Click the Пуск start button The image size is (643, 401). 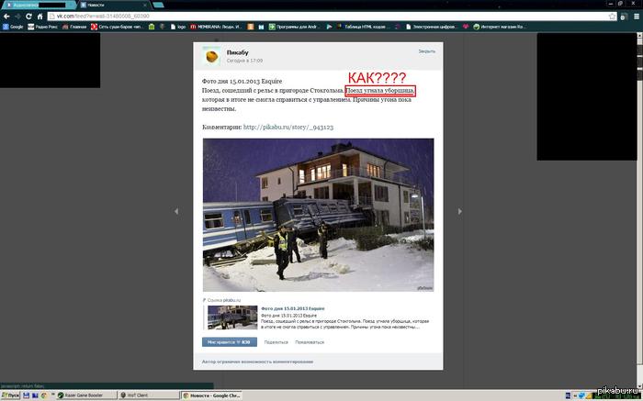(11, 395)
